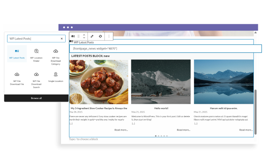
Task: Click Browse all button
Action: point(36,98)
